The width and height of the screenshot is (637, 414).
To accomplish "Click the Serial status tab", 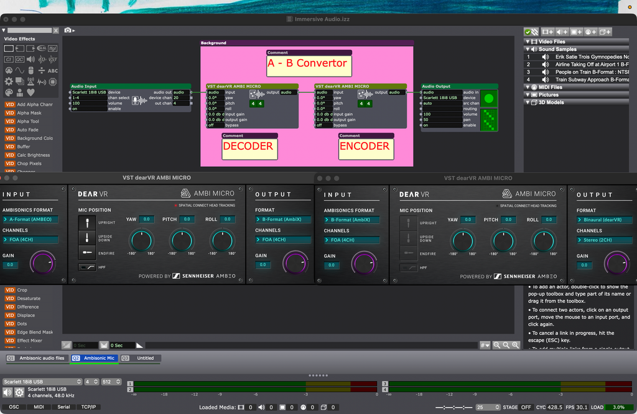I will pos(63,407).
